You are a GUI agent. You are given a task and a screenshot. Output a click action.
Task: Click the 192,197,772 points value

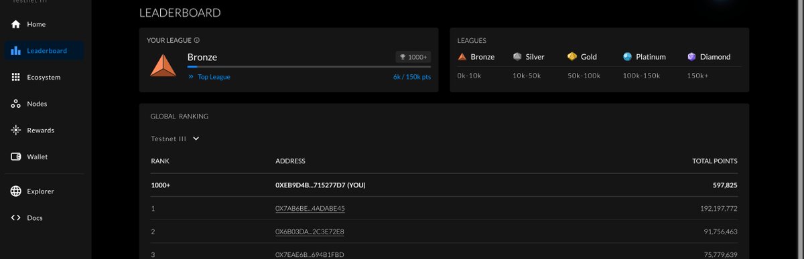pos(719,209)
